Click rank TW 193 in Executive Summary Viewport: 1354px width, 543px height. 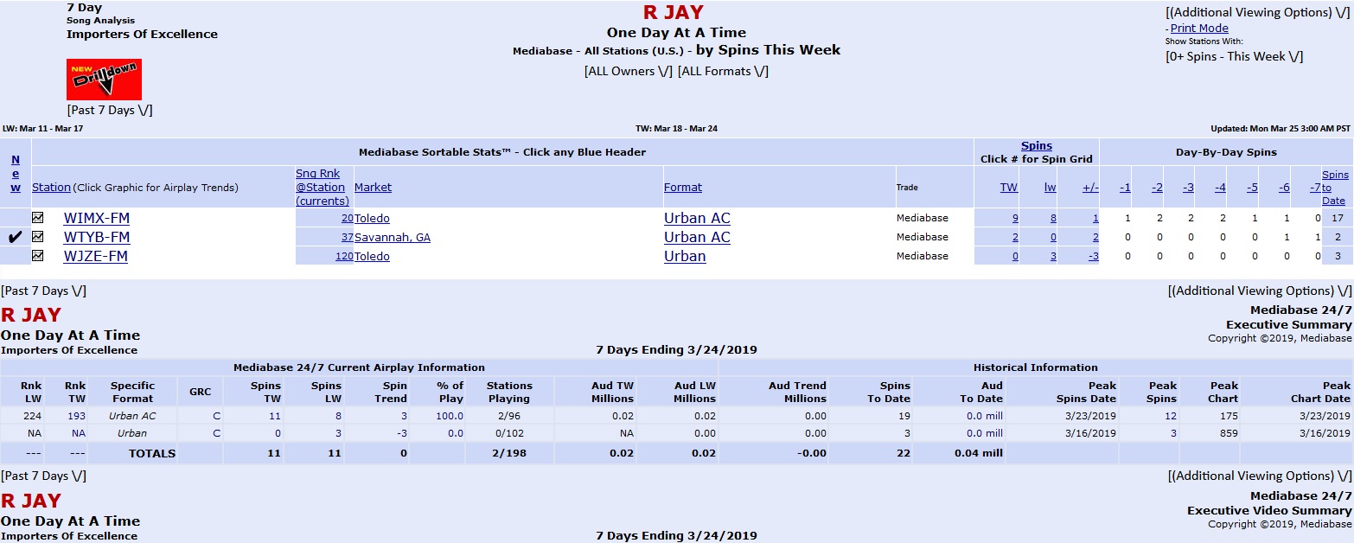[78, 416]
